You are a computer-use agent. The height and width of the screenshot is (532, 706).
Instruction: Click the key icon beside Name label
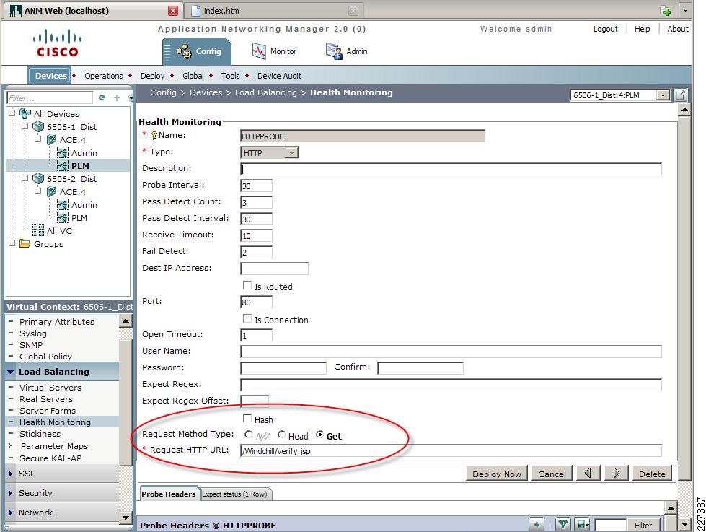pyautogui.click(x=154, y=135)
